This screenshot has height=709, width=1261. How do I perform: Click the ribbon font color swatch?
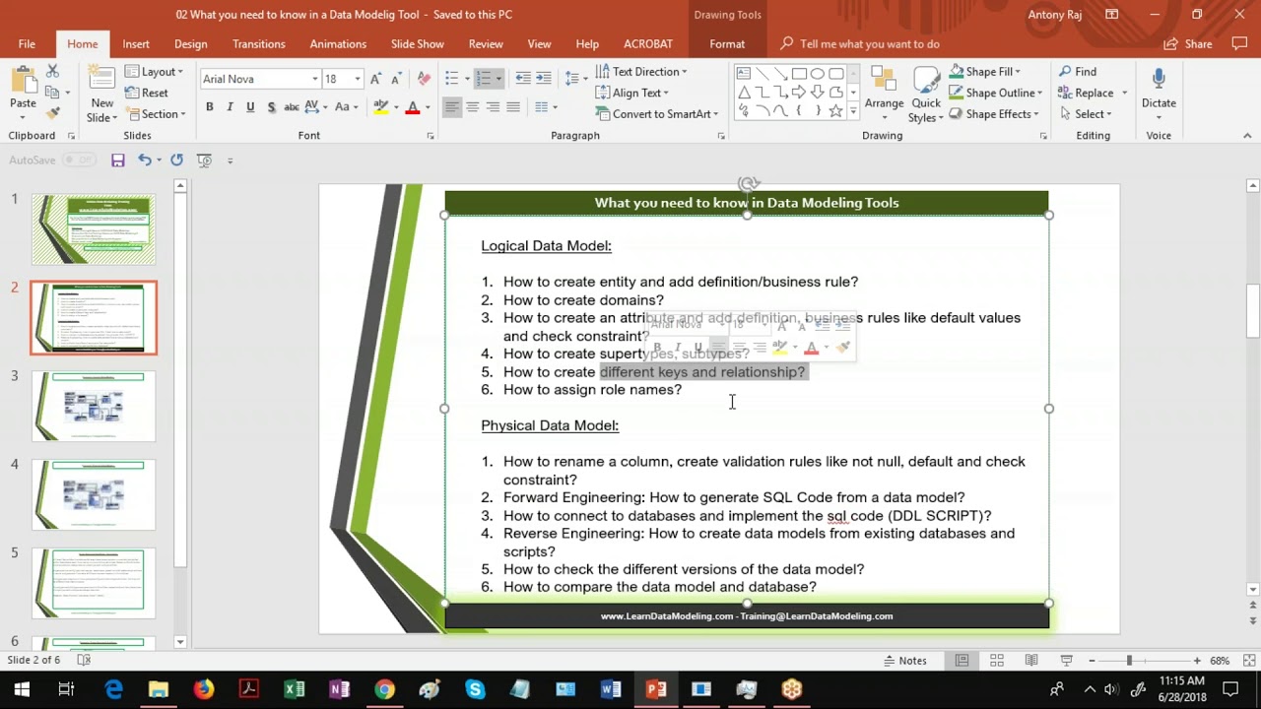(x=412, y=106)
